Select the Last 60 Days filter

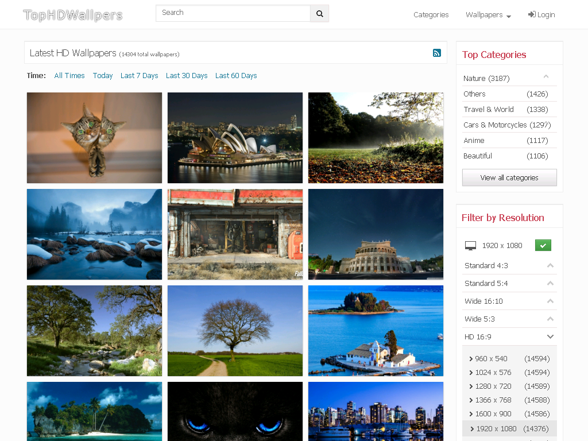(236, 76)
